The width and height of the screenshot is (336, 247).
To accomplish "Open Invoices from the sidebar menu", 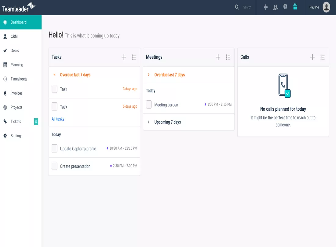I will pos(16,93).
